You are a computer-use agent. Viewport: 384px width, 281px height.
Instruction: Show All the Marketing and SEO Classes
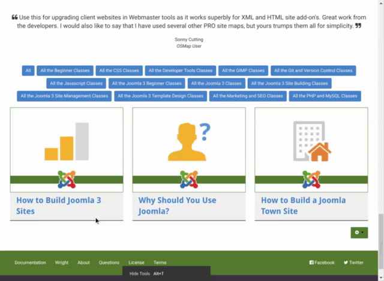pyautogui.click(x=248, y=96)
